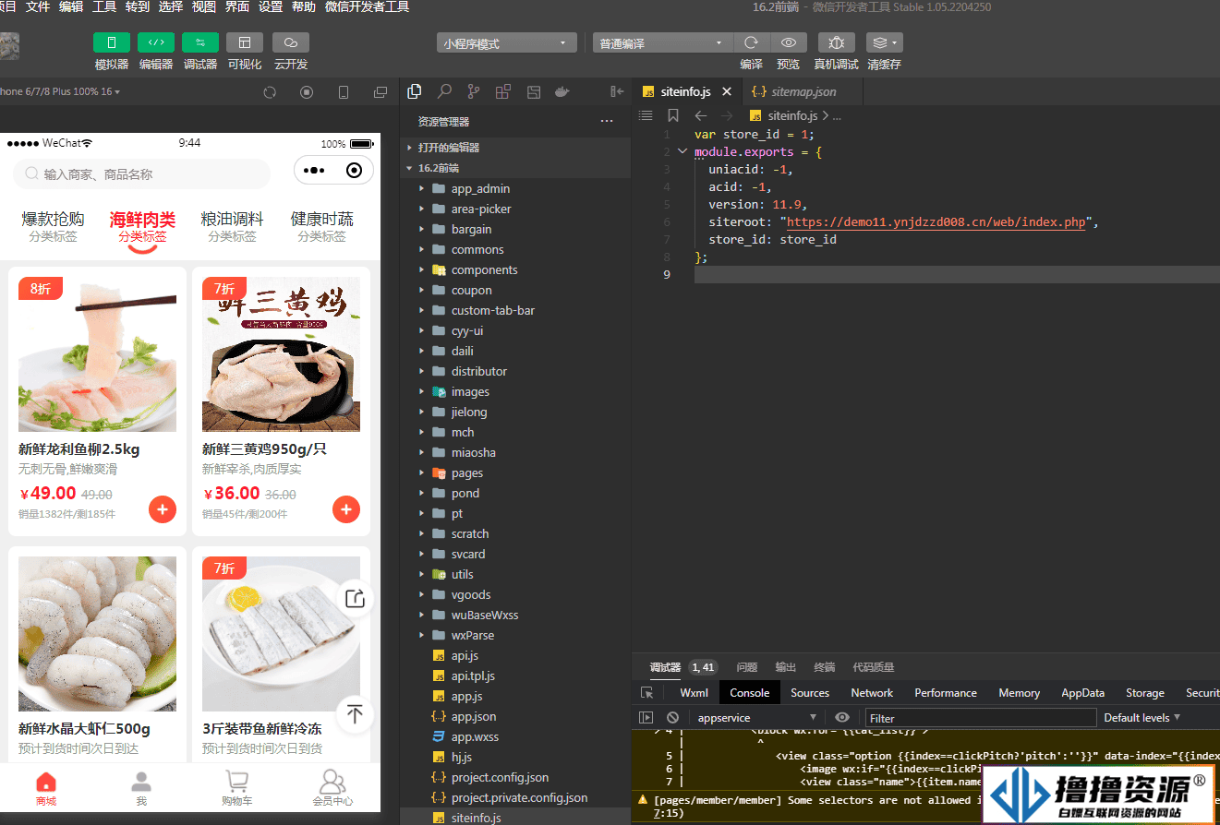This screenshot has height=825, width=1220.
Task: Open the 小程序模式 mode dropdown
Action: point(506,43)
